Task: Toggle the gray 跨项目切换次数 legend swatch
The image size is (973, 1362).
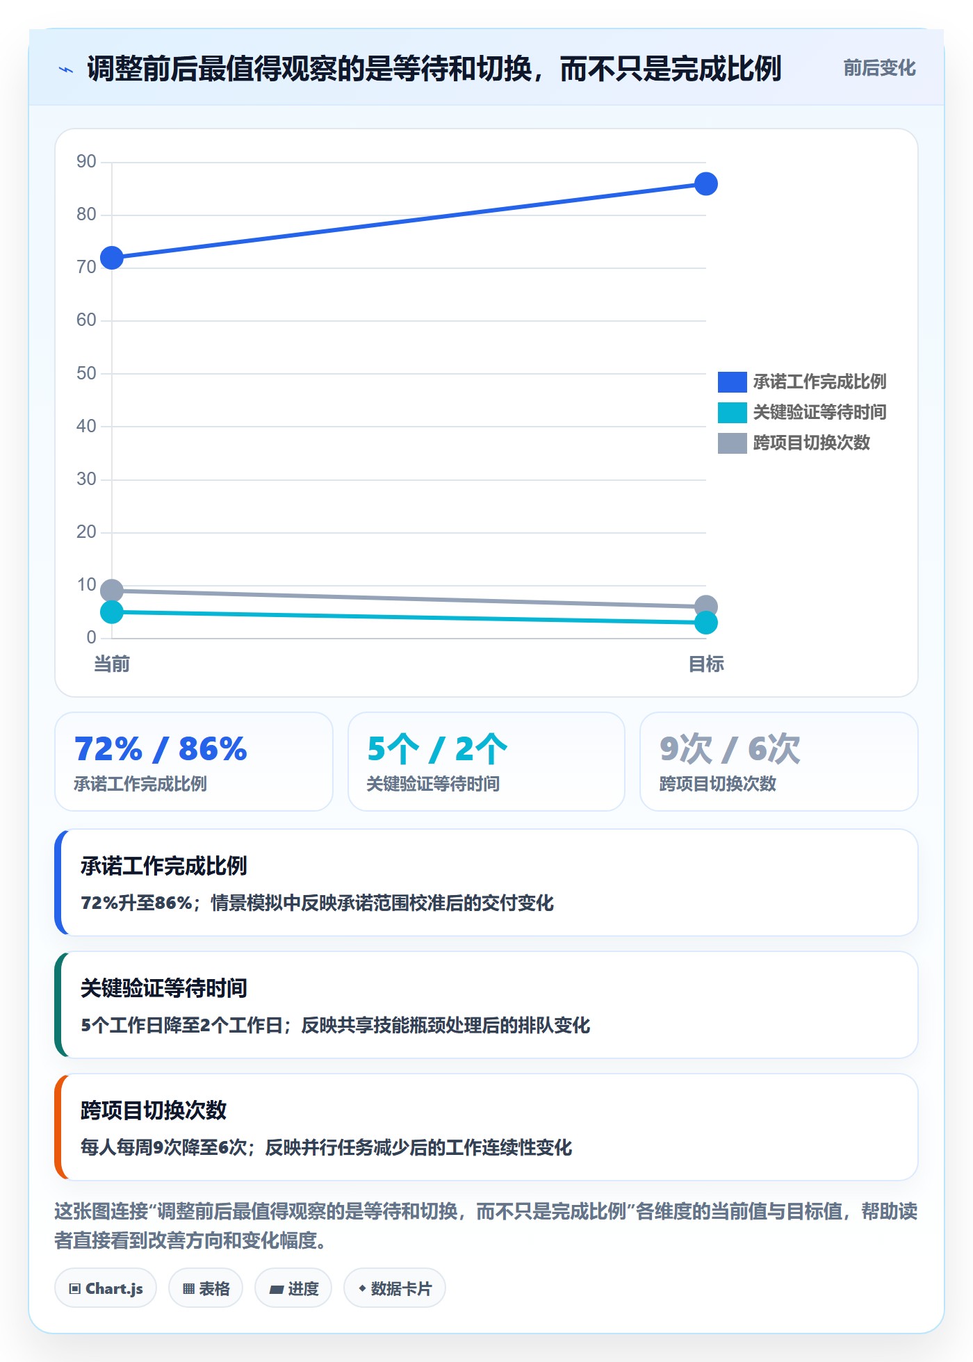Action: click(x=732, y=443)
